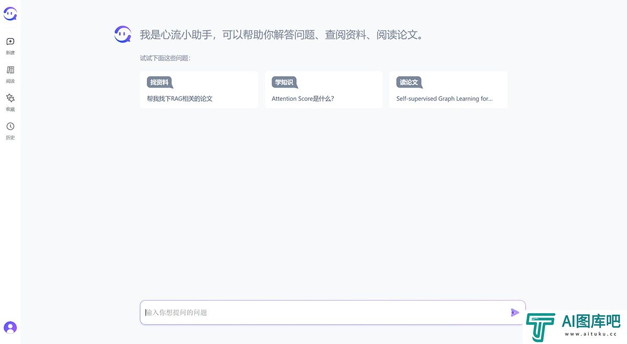Screen dimensions: 627x344
Task: Focus the 输入你想提问的问题 input box
Action: [332, 312]
